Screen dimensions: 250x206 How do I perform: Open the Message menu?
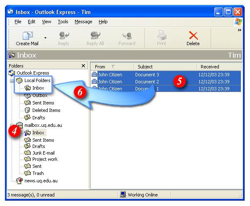[83, 22]
